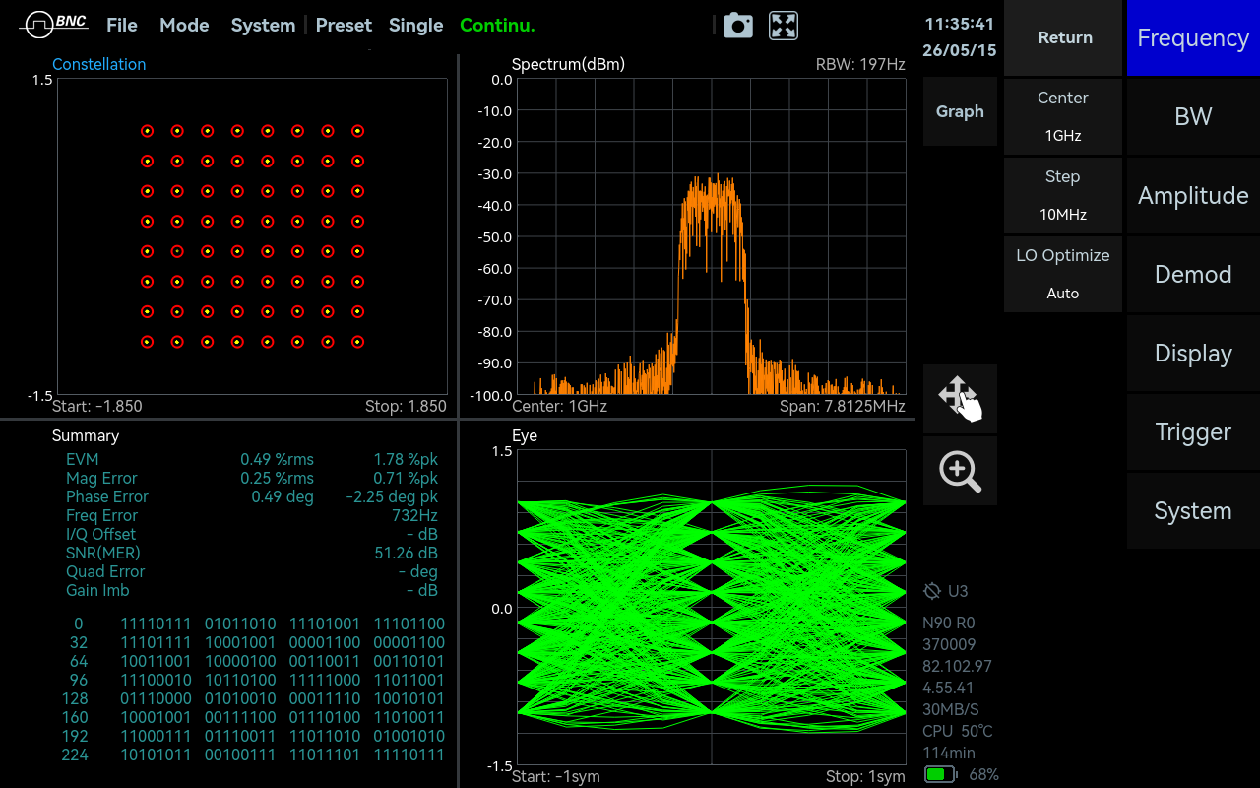The image size is (1260, 788).
Task: Change the LO Optimize Auto setting
Action: tap(1063, 274)
